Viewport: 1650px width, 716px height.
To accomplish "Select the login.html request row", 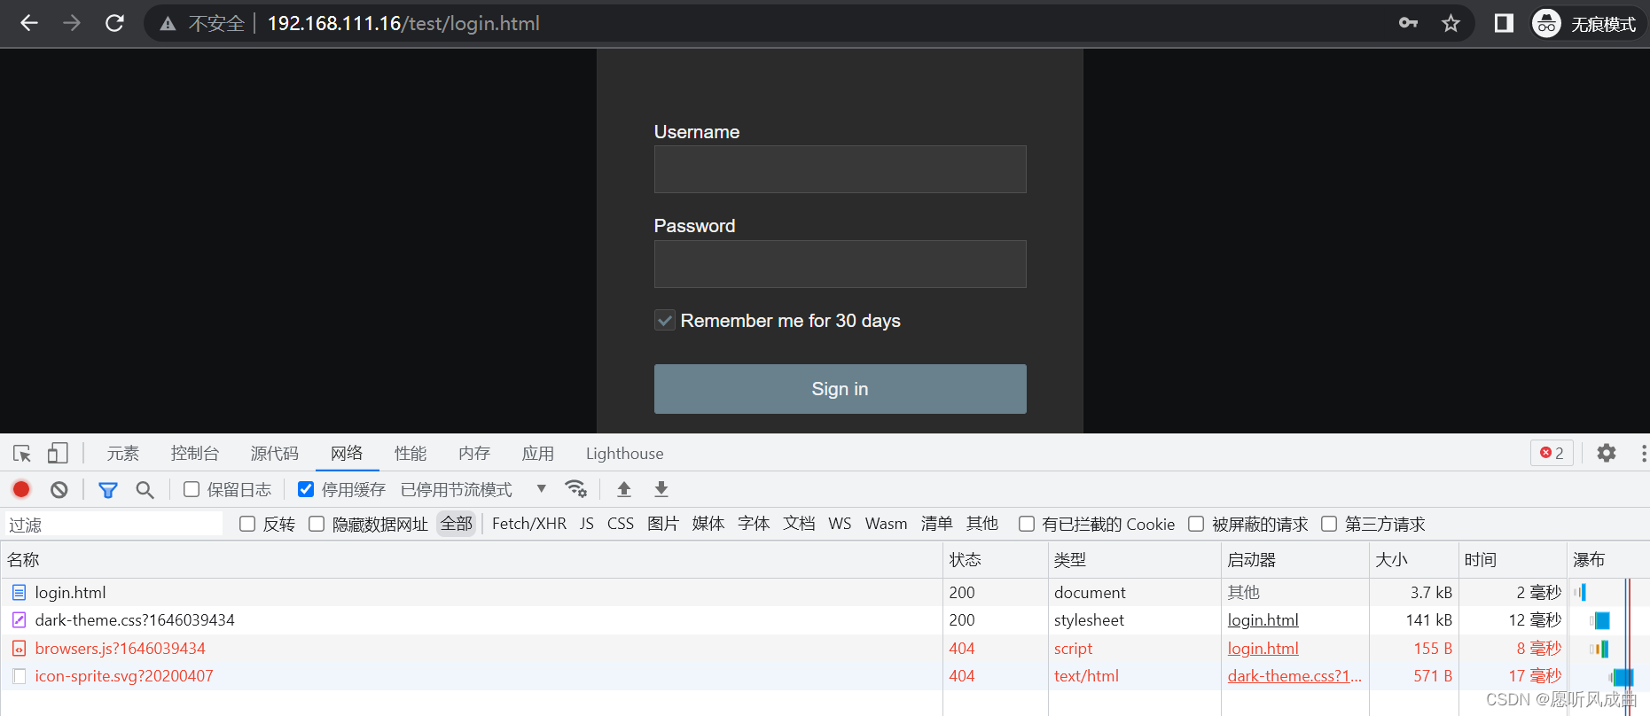I will [x=825, y=592].
